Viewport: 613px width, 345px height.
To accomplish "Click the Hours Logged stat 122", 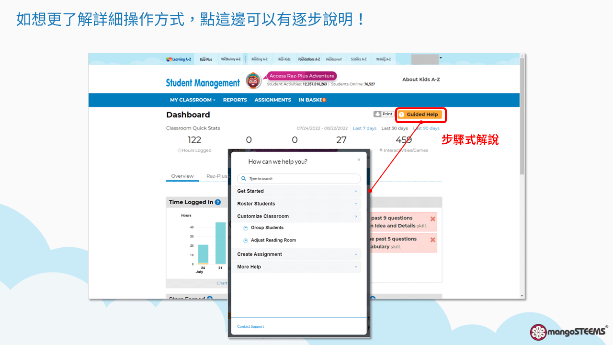I will tap(194, 140).
